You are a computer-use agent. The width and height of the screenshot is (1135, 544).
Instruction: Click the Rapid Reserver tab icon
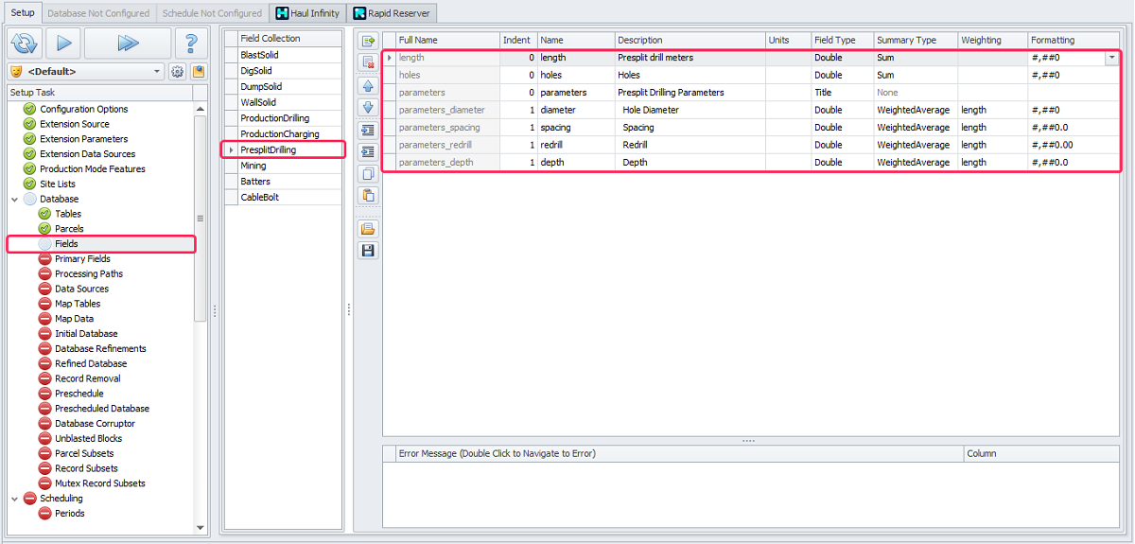(359, 13)
